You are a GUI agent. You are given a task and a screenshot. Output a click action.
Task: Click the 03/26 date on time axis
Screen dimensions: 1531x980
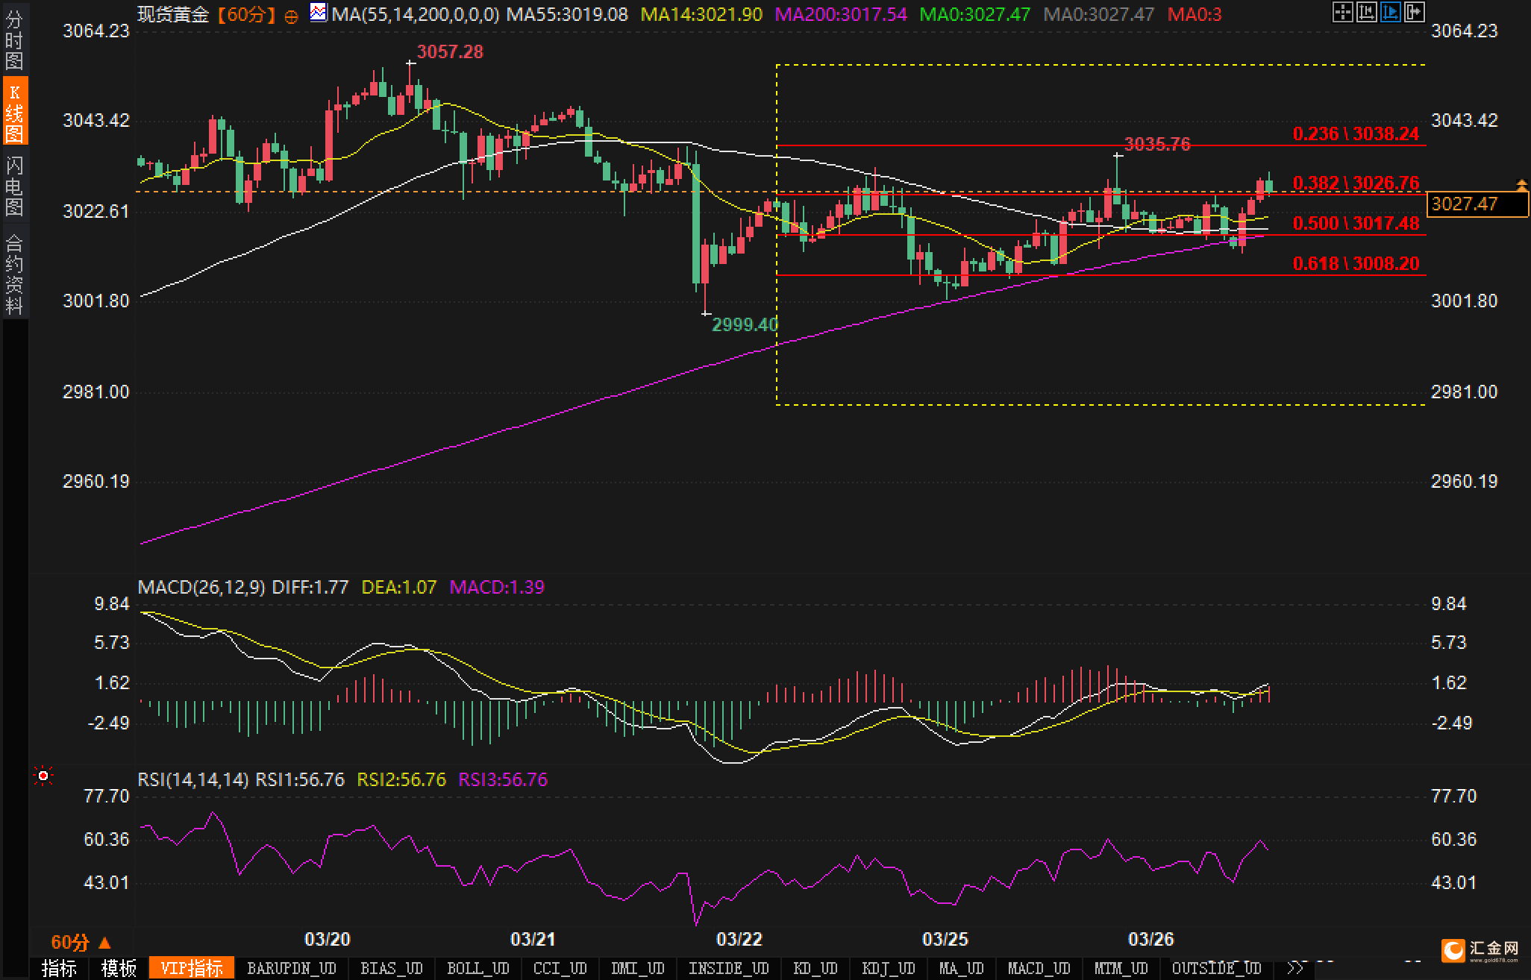pyautogui.click(x=1151, y=939)
